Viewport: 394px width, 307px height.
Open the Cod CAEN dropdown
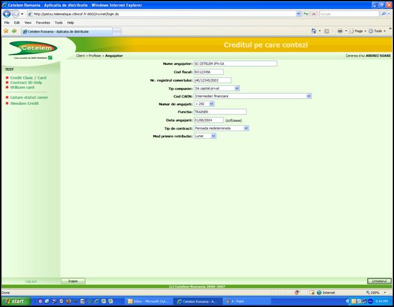click(x=309, y=96)
